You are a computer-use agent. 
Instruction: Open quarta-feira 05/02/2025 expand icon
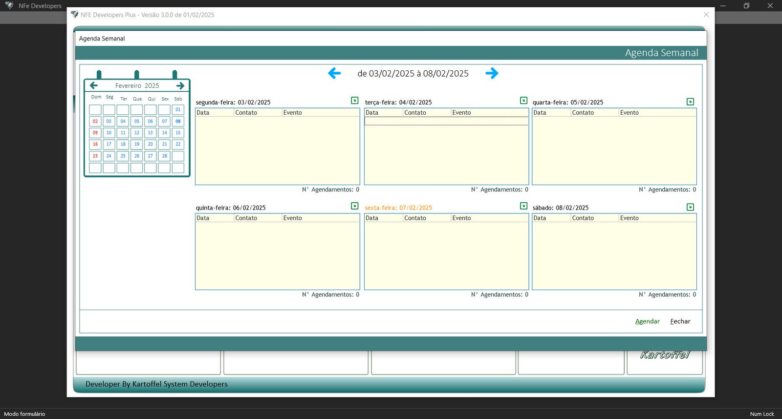point(690,102)
